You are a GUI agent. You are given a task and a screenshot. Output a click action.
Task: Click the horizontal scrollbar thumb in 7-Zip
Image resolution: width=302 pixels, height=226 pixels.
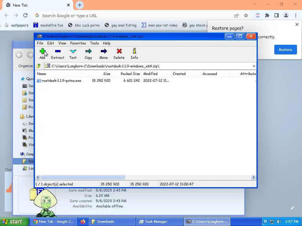click(83, 177)
